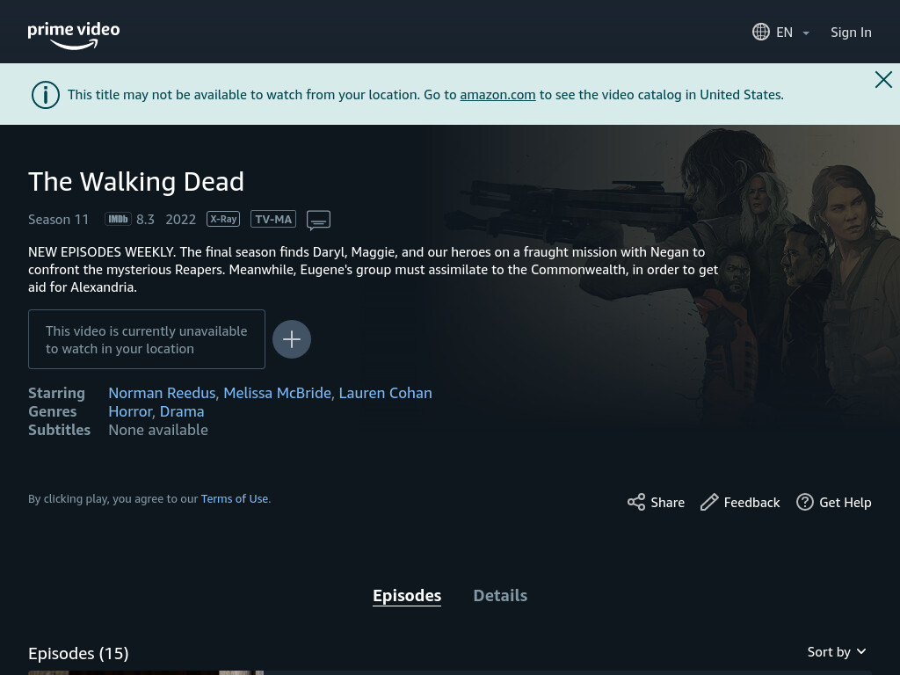Click the '2022' release year

point(181,219)
